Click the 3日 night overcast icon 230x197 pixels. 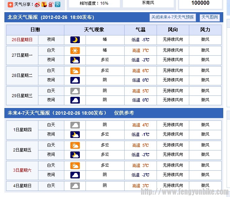[75, 175]
